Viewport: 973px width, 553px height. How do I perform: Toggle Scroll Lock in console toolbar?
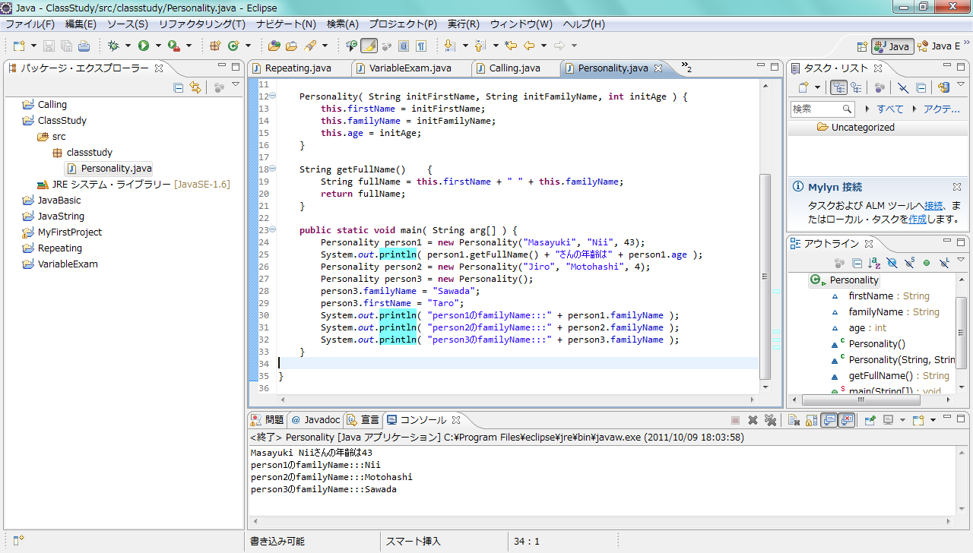(x=811, y=420)
